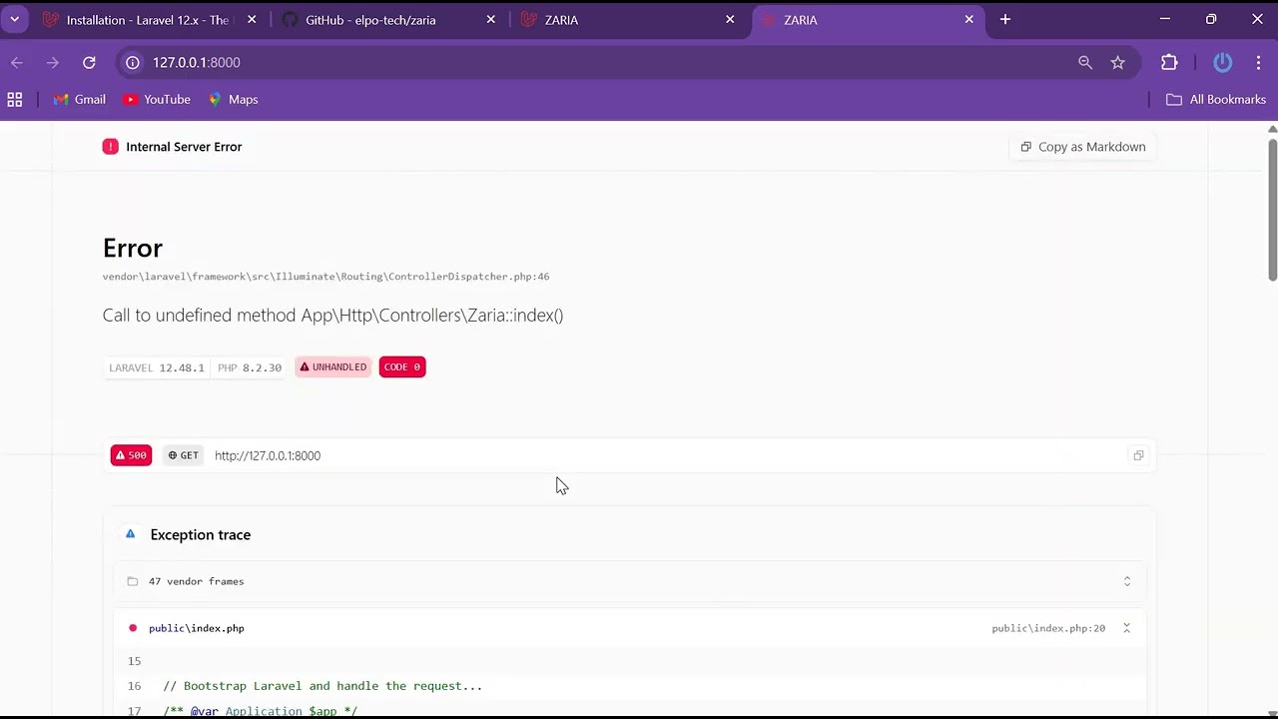Click the CODE 0 badge

coord(402,366)
